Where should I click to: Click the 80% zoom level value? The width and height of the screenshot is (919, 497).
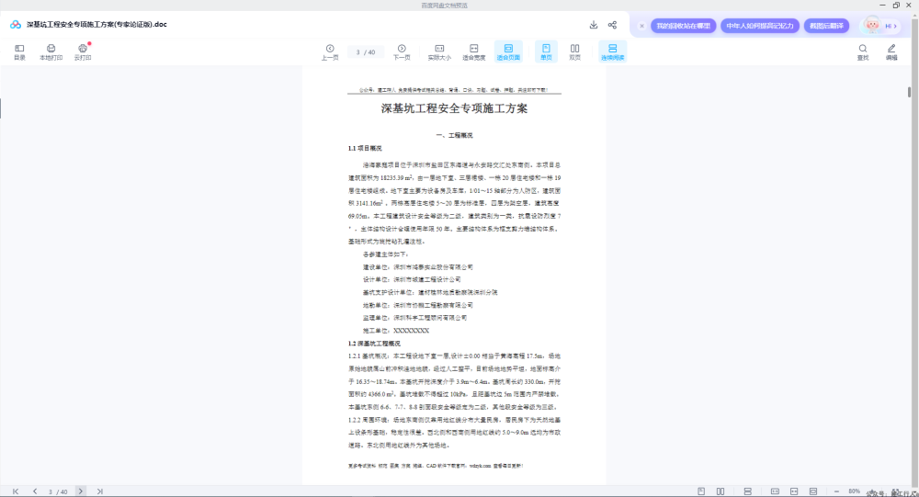click(854, 491)
